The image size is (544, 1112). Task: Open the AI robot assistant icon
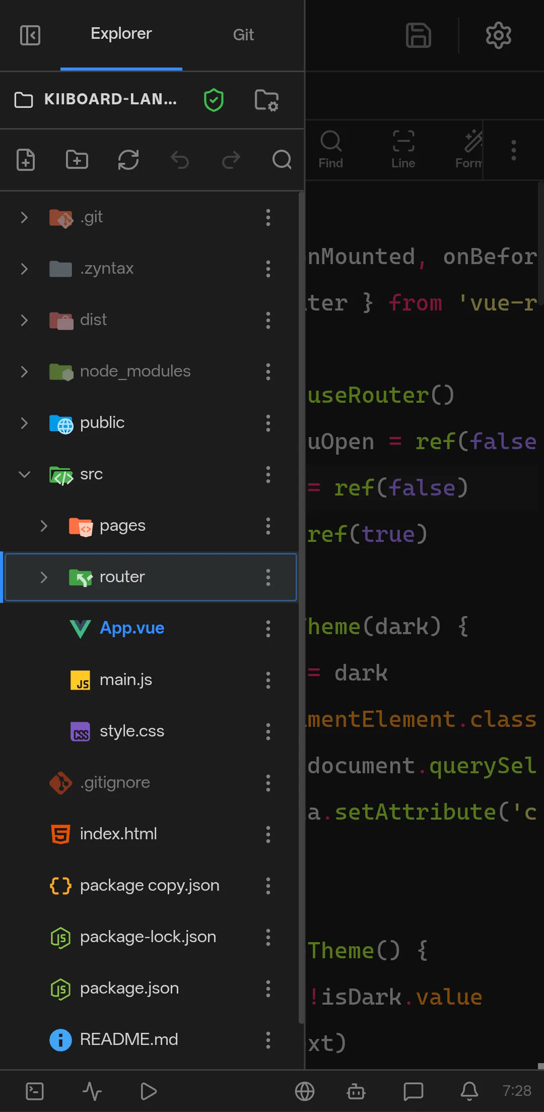pyautogui.click(x=356, y=1091)
